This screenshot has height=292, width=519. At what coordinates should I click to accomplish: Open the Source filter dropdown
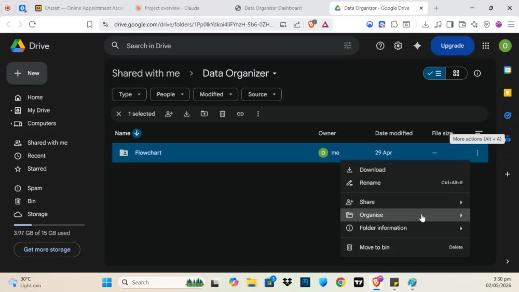point(262,94)
